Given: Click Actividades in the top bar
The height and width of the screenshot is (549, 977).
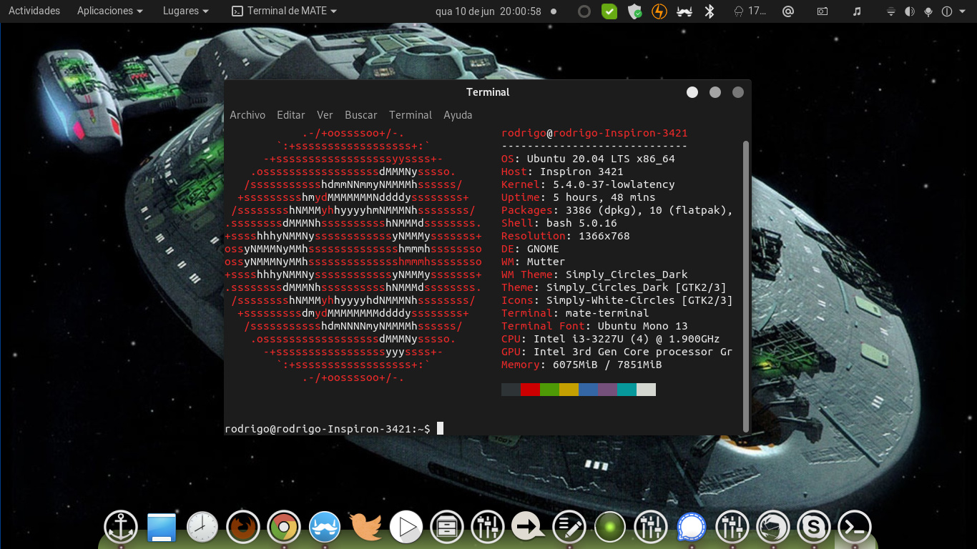Looking at the screenshot, I should pyautogui.click(x=34, y=11).
